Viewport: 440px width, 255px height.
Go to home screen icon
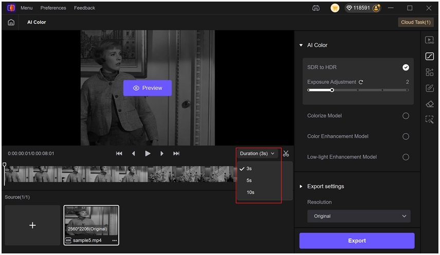(x=11, y=22)
